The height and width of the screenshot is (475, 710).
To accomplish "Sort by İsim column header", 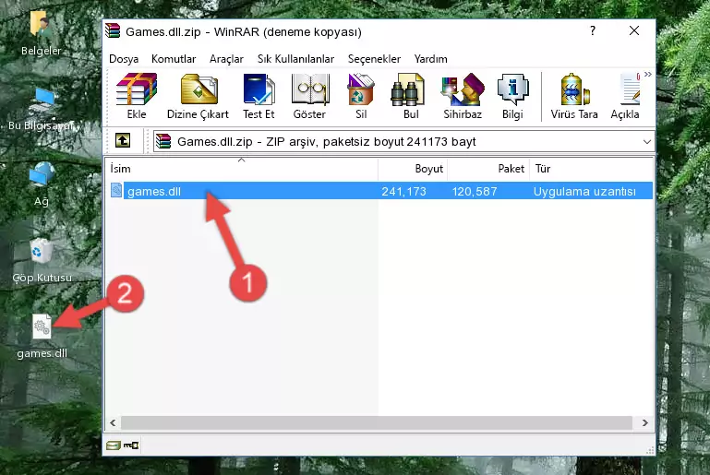I will 242,169.
